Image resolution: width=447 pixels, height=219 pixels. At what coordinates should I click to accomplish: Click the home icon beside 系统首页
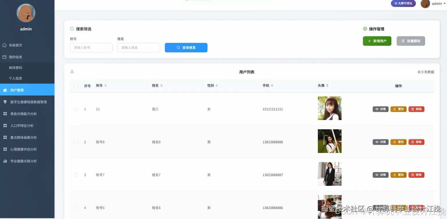tap(4, 45)
